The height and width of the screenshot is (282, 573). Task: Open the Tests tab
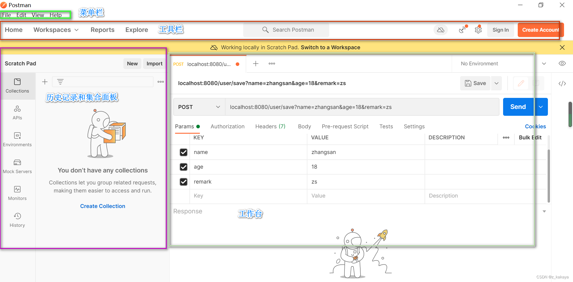coord(386,127)
